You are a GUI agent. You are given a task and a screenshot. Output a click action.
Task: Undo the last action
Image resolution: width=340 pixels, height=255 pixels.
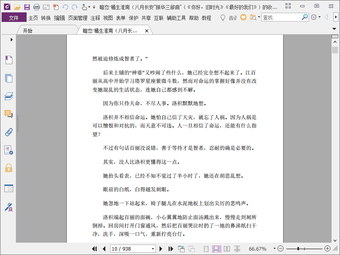coord(65,7)
